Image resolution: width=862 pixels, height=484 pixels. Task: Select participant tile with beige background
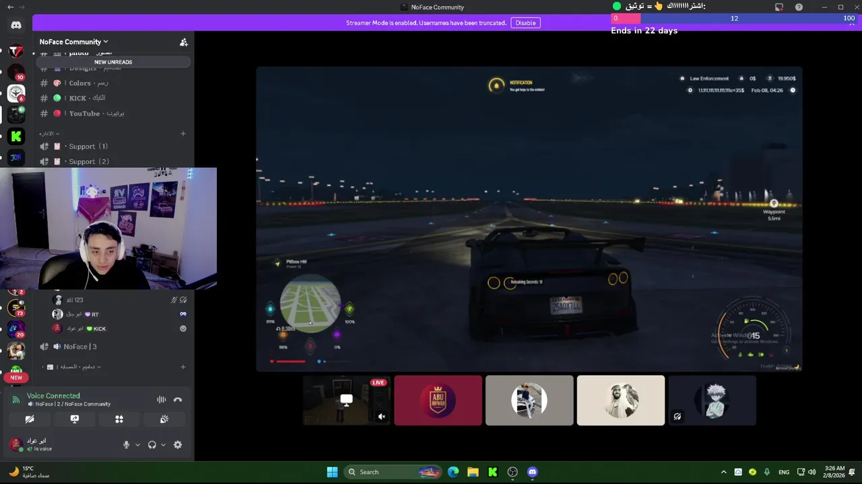621,400
